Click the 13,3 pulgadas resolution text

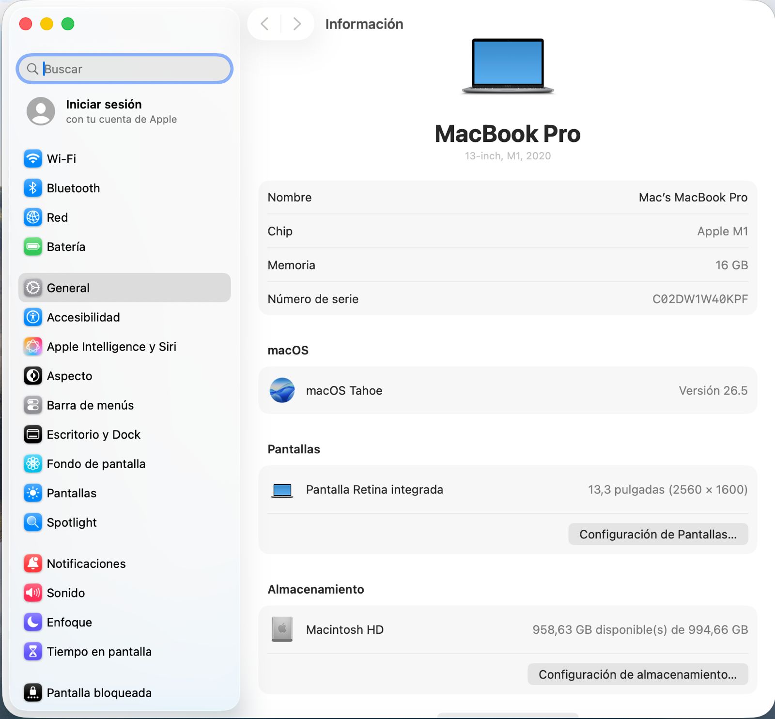[667, 490]
